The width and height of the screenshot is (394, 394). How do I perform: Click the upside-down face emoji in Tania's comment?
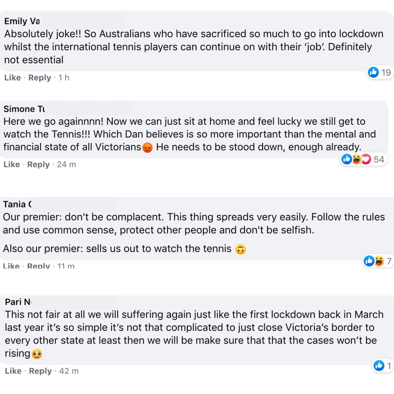point(240,248)
